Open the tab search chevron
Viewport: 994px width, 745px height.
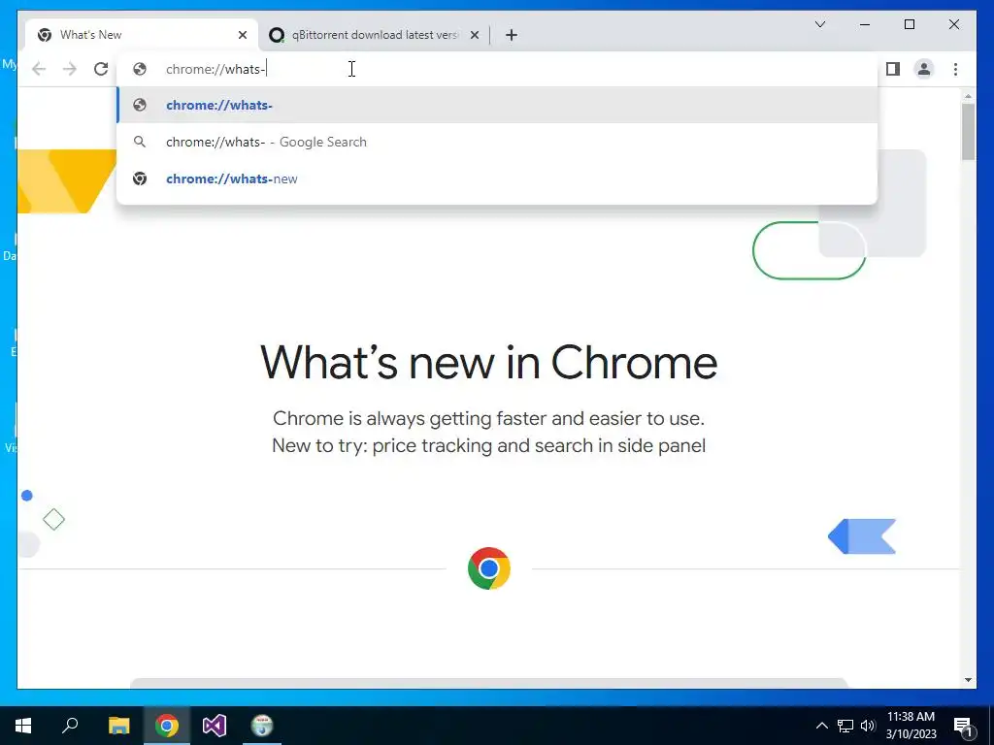coord(819,24)
